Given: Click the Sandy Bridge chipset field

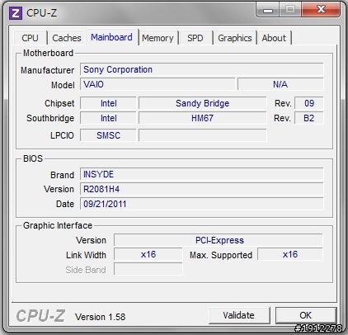Looking at the screenshot, I should [x=203, y=103].
